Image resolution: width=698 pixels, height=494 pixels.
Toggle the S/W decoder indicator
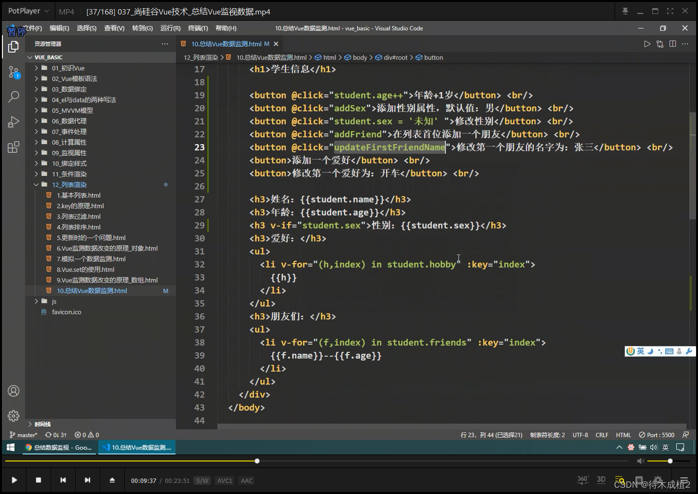tap(202, 481)
